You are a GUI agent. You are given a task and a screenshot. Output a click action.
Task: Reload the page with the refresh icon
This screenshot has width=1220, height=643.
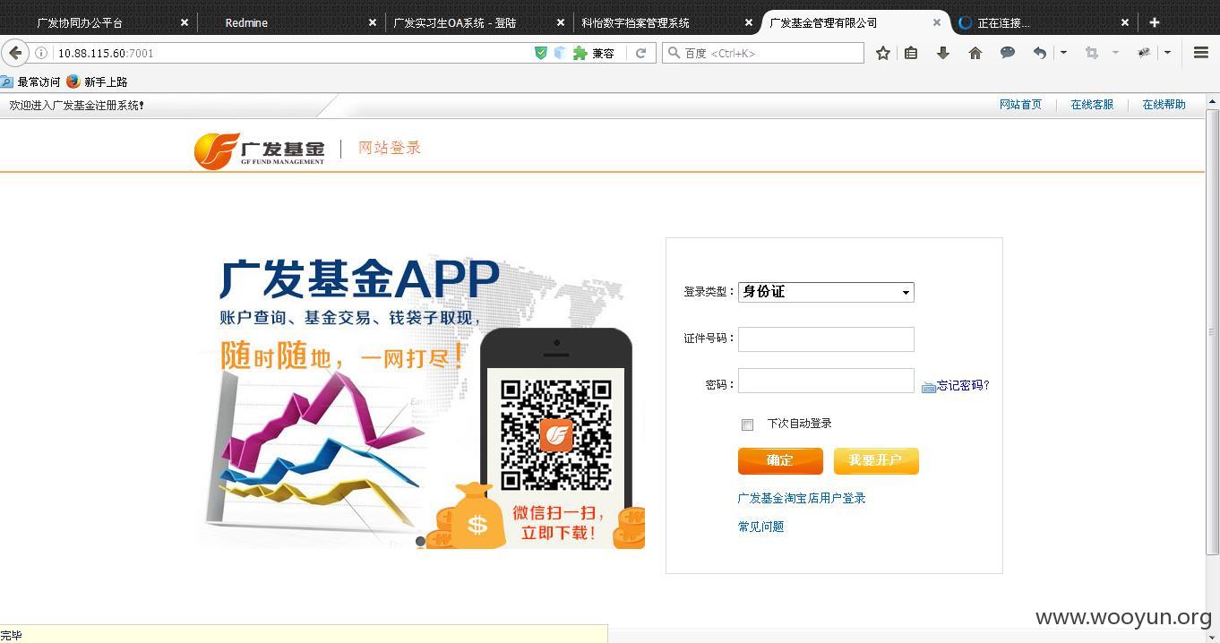coord(640,53)
